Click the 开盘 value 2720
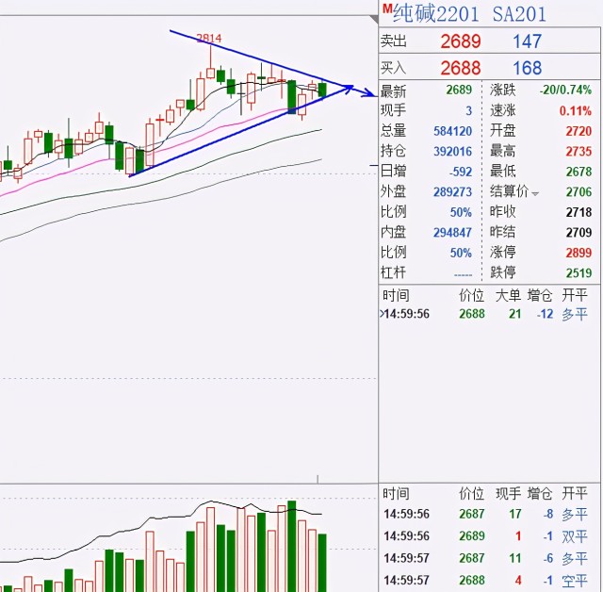This screenshot has height=592, width=603. [x=579, y=131]
